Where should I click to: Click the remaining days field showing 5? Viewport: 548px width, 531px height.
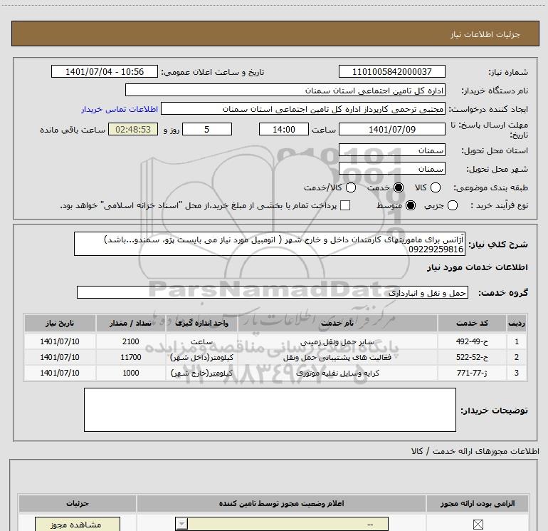[x=207, y=129]
